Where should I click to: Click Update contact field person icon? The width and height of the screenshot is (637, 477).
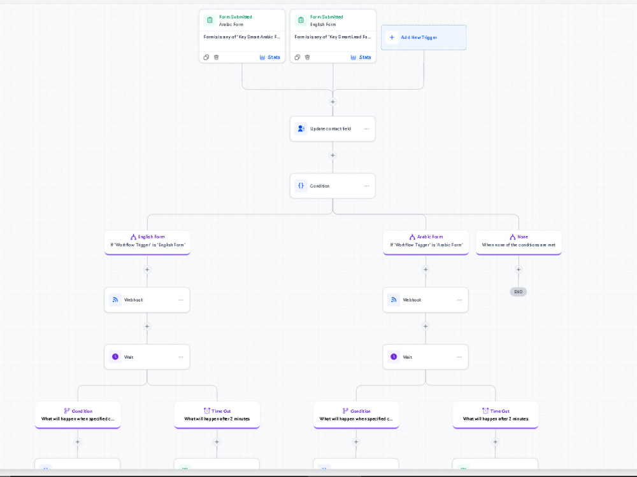click(x=301, y=128)
